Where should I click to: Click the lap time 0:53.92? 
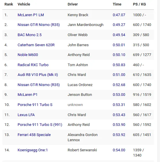tap(119, 135)
